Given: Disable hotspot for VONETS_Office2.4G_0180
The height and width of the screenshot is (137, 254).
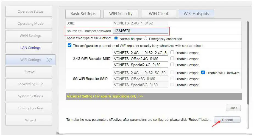Looking at the screenshot, I should pyautogui.click(x=172, y=59).
